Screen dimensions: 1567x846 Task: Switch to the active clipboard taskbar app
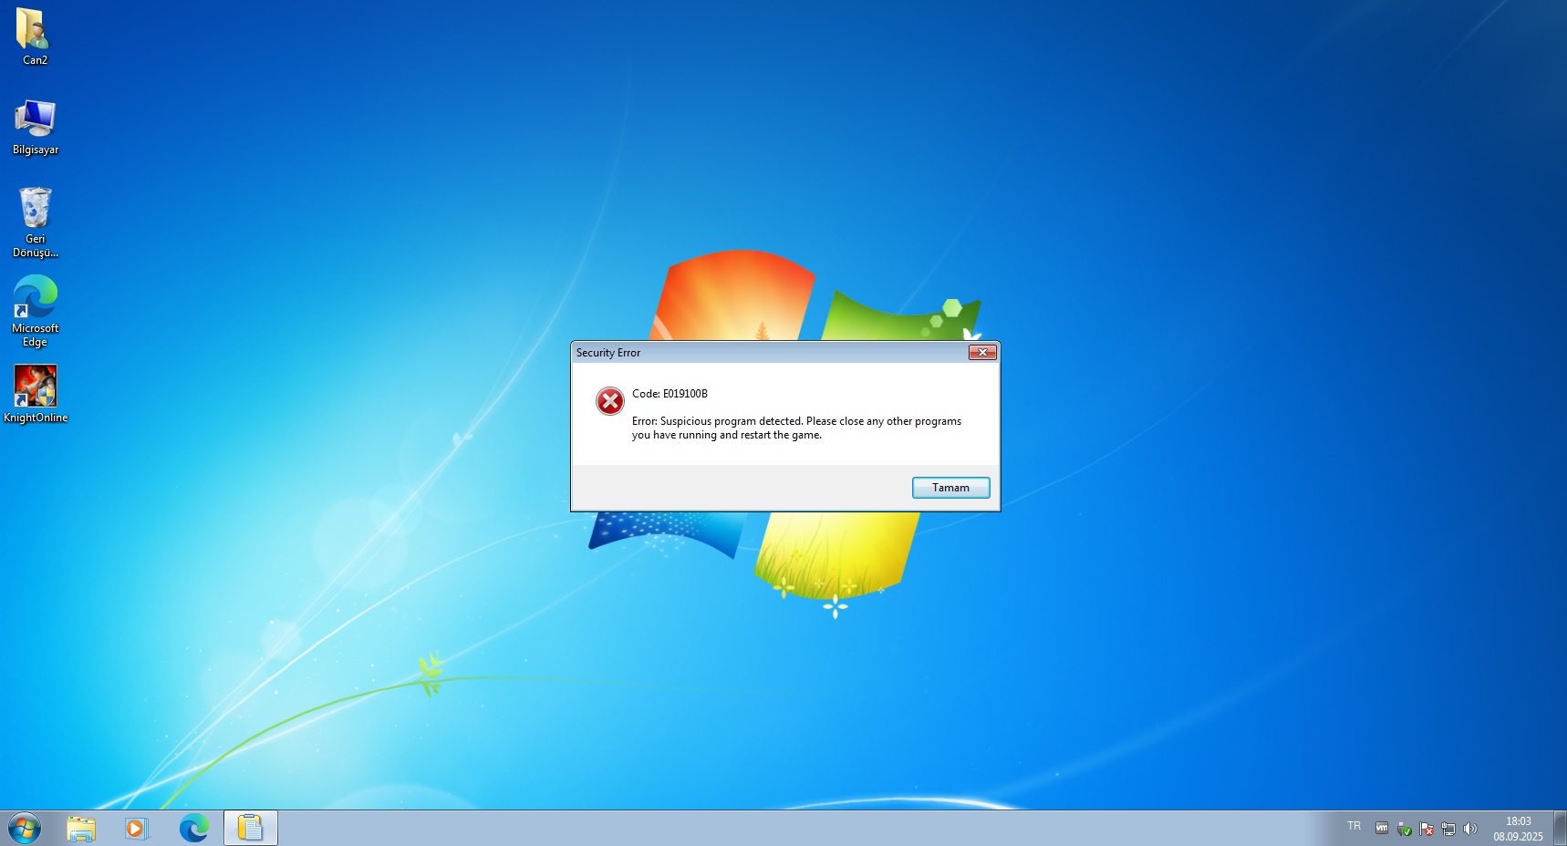click(x=250, y=829)
